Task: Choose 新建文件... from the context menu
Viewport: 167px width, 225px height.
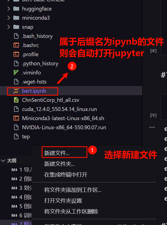Action: (57, 153)
